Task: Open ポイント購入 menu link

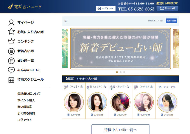Action: pyautogui.click(x=26, y=100)
